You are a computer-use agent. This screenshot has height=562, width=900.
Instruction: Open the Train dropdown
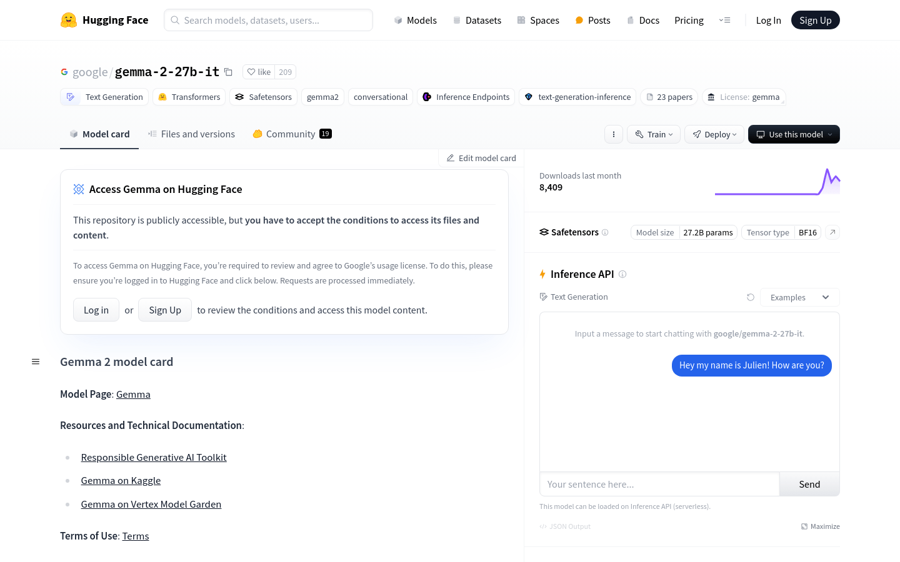654,134
